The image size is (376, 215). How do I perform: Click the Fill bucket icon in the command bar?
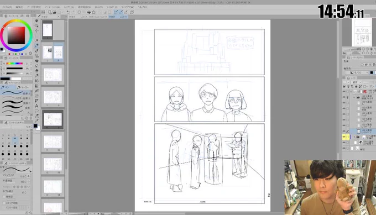click(89, 12)
